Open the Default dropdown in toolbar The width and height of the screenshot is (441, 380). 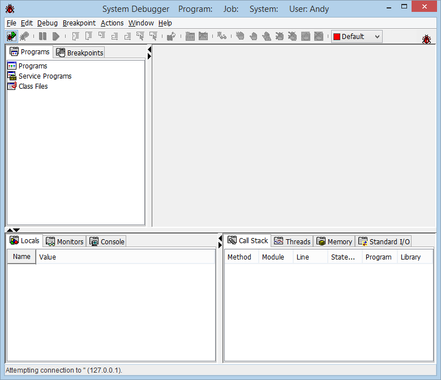(357, 36)
